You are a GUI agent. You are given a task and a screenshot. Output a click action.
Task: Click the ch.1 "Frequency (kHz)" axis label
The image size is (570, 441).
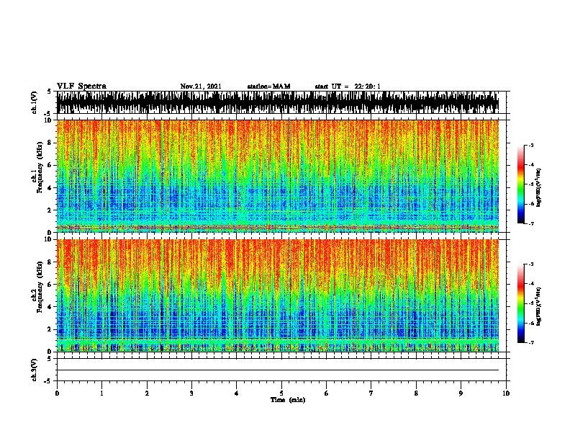(x=40, y=167)
